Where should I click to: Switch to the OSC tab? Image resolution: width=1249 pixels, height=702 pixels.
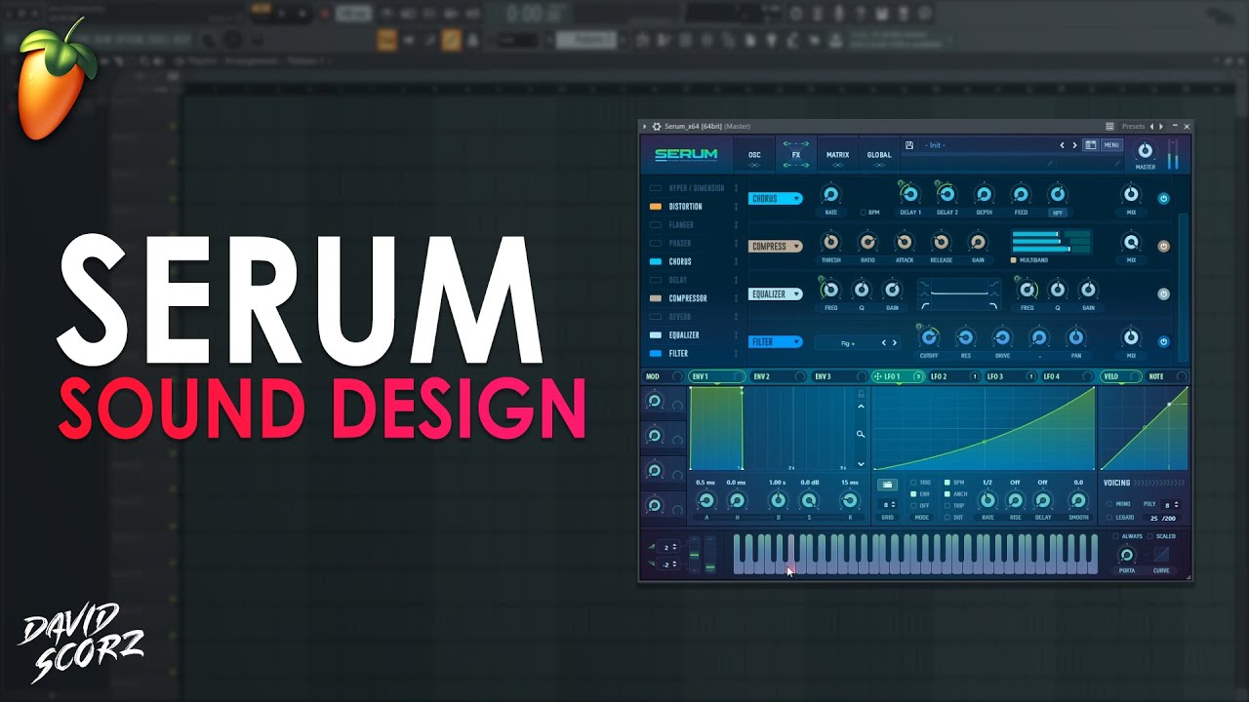[754, 155]
